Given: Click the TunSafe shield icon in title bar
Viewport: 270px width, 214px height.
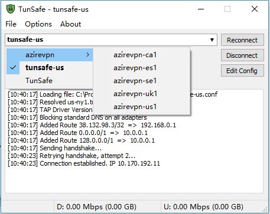Looking at the screenshot, I should pyautogui.click(x=11, y=9).
